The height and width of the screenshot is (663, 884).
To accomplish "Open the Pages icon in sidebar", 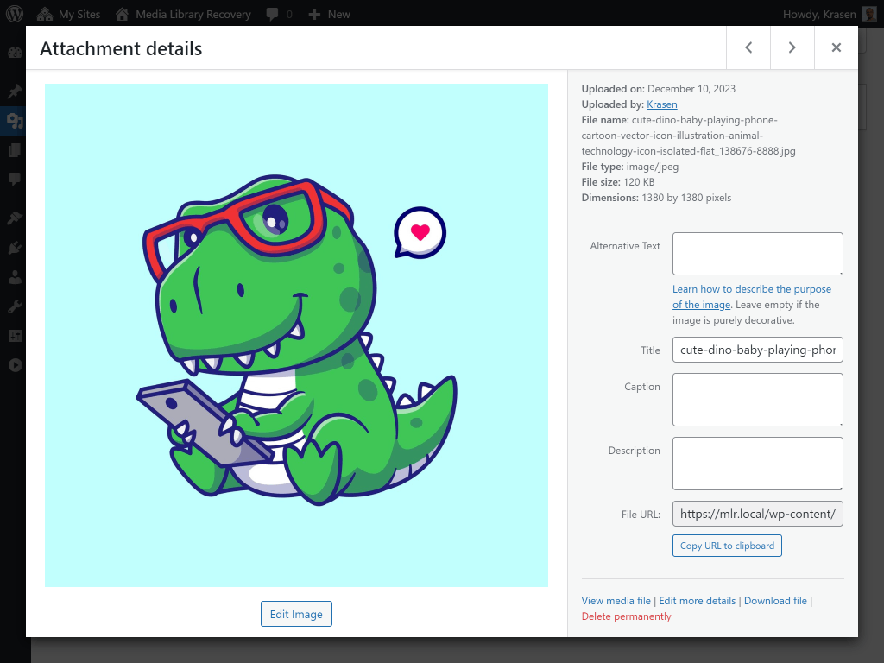I will 15,150.
